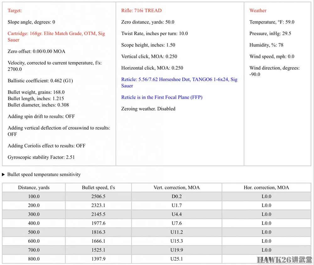Pick the vertical correction cell U4.4
The height and width of the screenshot is (265, 314).
click(176, 214)
